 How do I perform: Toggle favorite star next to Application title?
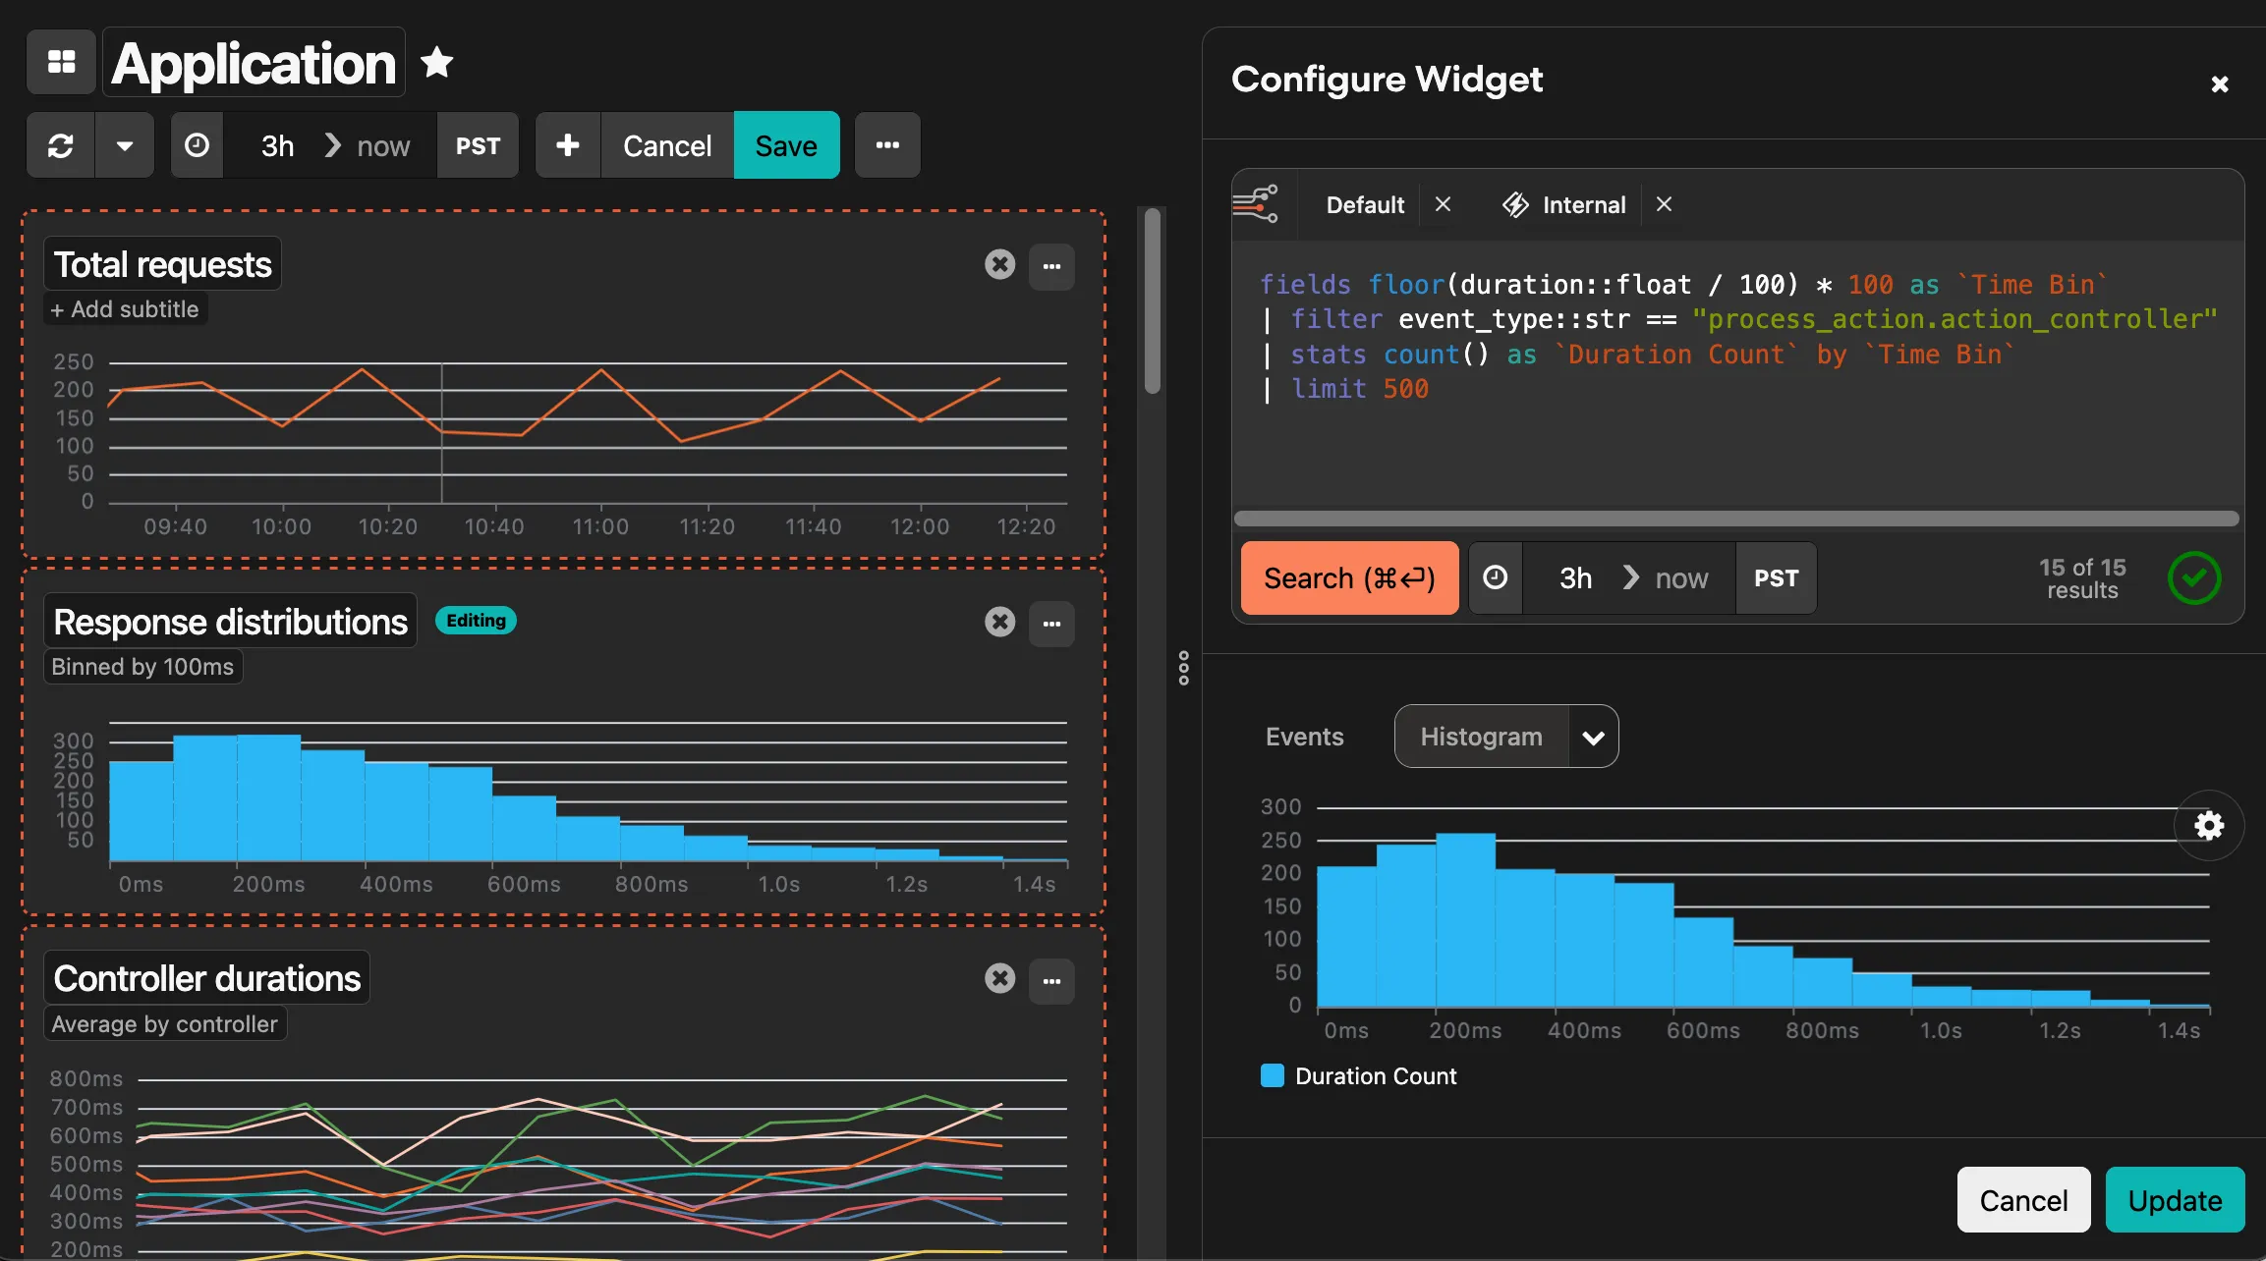click(x=435, y=61)
